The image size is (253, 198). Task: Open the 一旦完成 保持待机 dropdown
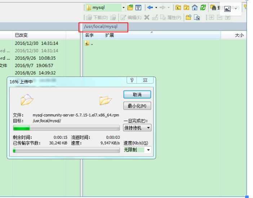[x=137, y=128]
